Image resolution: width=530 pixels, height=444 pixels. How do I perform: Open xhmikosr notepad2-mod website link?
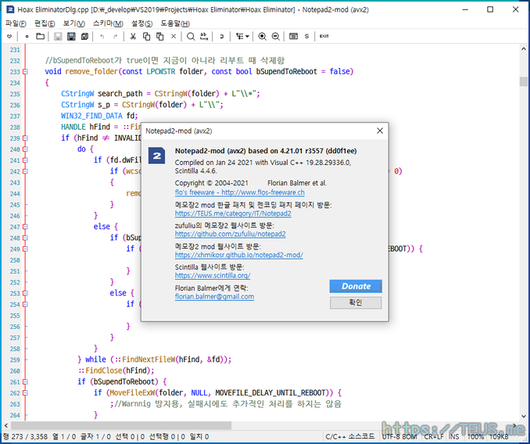[239, 255]
